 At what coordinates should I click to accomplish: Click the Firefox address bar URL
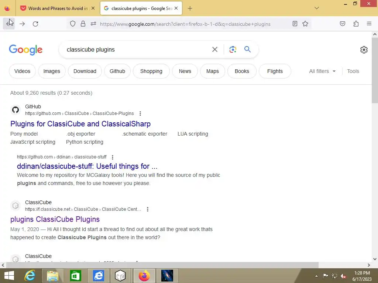click(185, 24)
